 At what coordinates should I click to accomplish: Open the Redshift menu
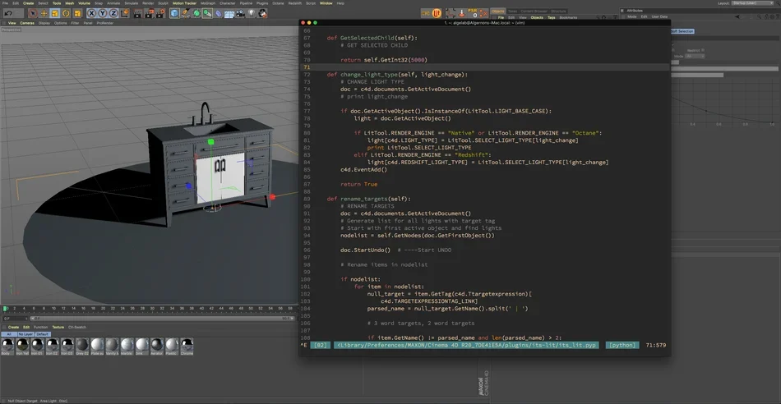click(x=295, y=3)
